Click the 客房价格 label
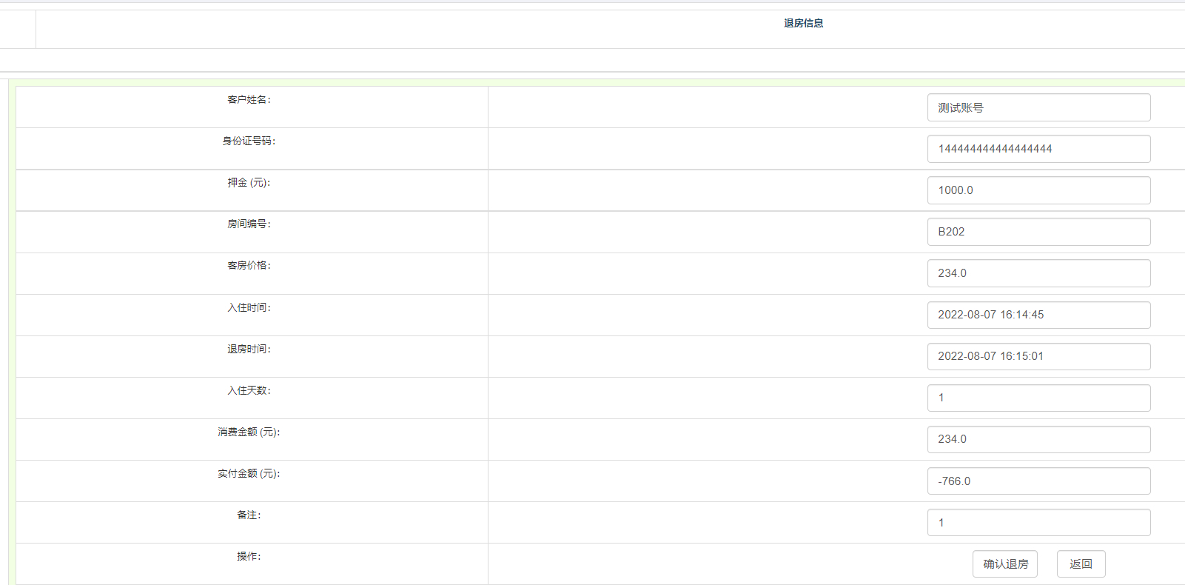This screenshot has height=585, width=1185. point(249,265)
